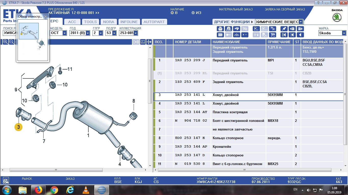Close the Обзор иллюстр. popup
The height and width of the screenshot is (195, 348).
pos(46,17)
